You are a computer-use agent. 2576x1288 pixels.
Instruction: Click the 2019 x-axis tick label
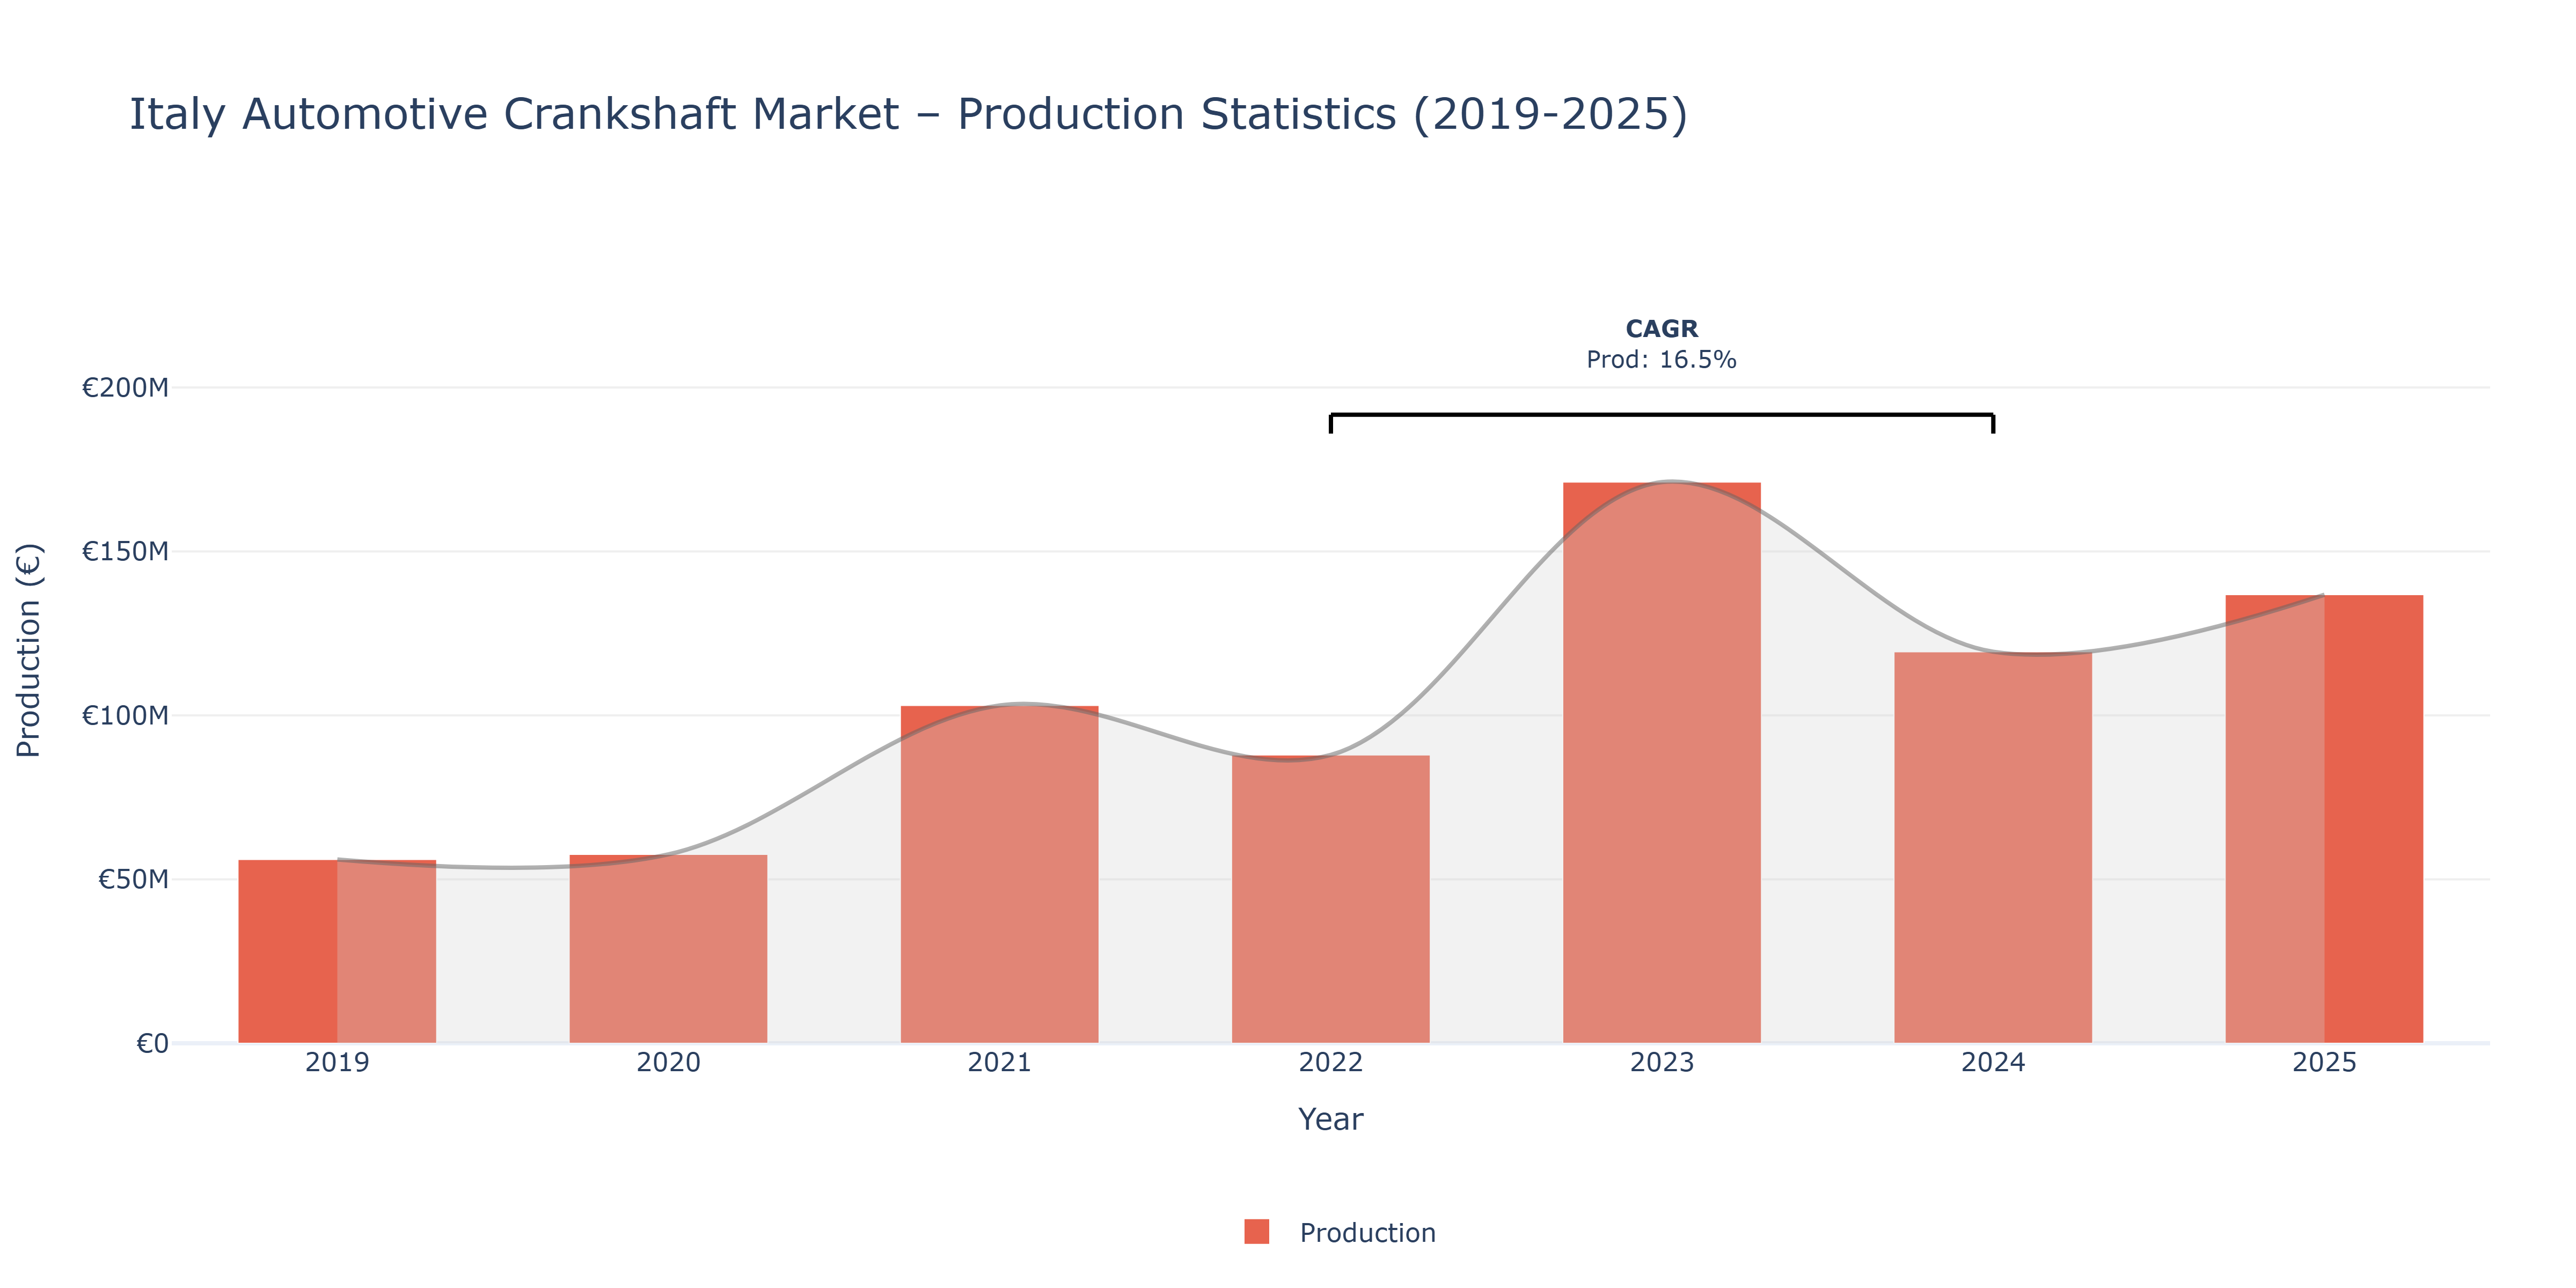coord(337,1062)
